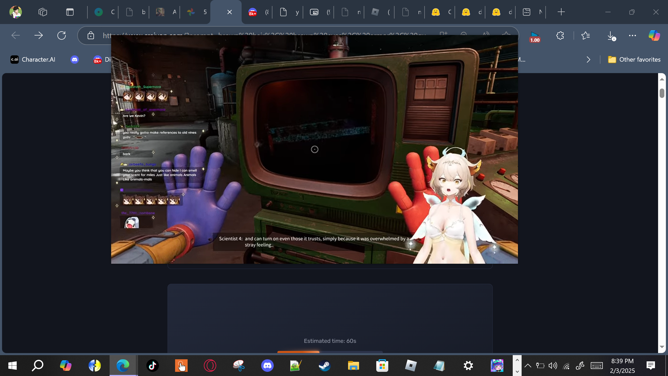The image size is (668, 376).
Task: Open the battery status tray icon
Action: pos(540,366)
